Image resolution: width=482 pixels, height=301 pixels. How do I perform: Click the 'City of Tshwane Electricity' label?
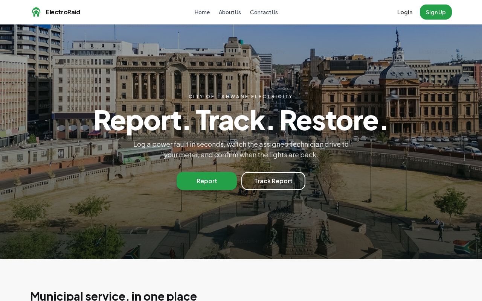click(241, 97)
